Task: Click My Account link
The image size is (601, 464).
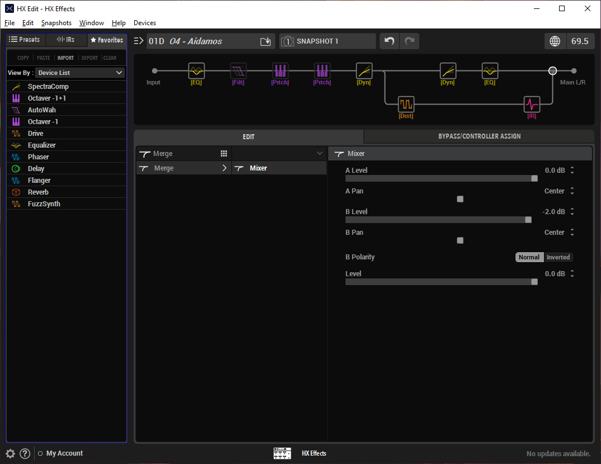Action: tap(64, 453)
